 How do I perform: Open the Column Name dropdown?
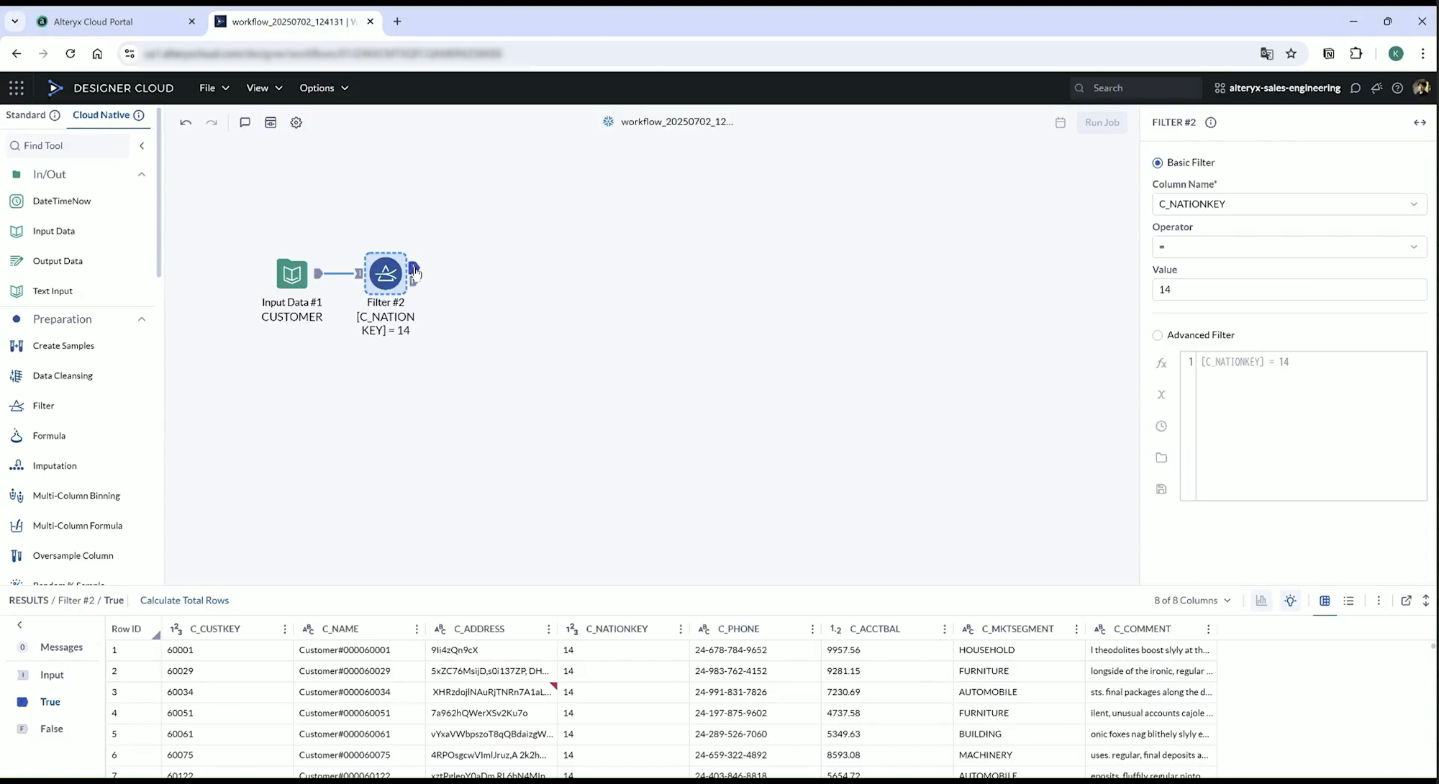pyautogui.click(x=1289, y=204)
